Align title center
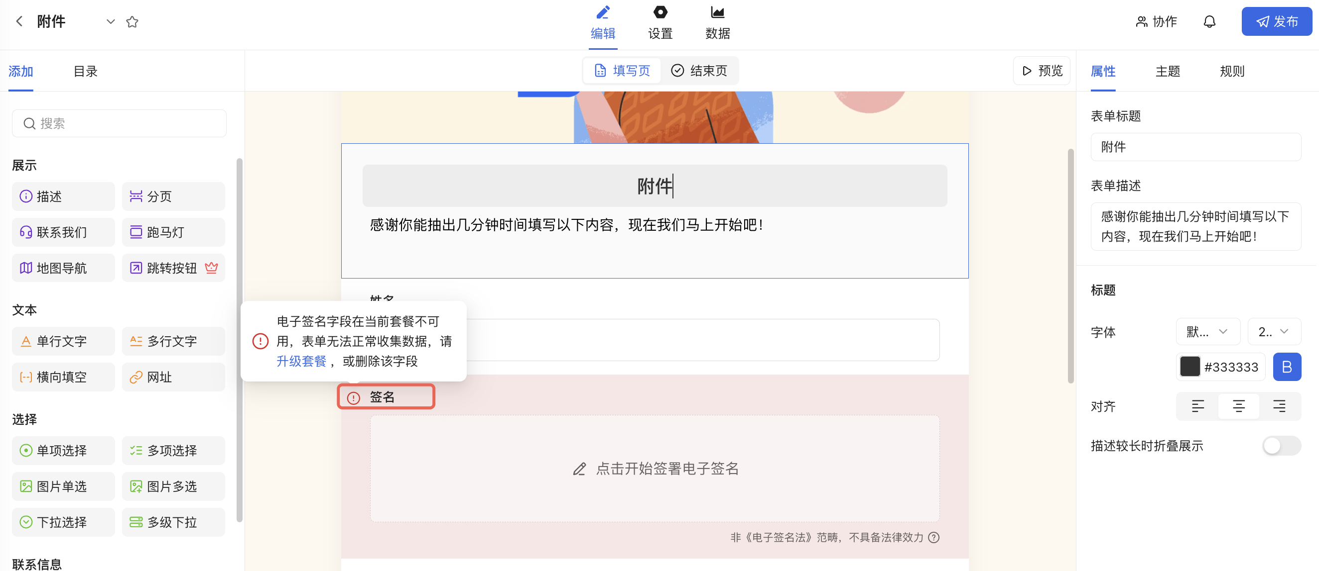The width and height of the screenshot is (1319, 571). coord(1238,406)
